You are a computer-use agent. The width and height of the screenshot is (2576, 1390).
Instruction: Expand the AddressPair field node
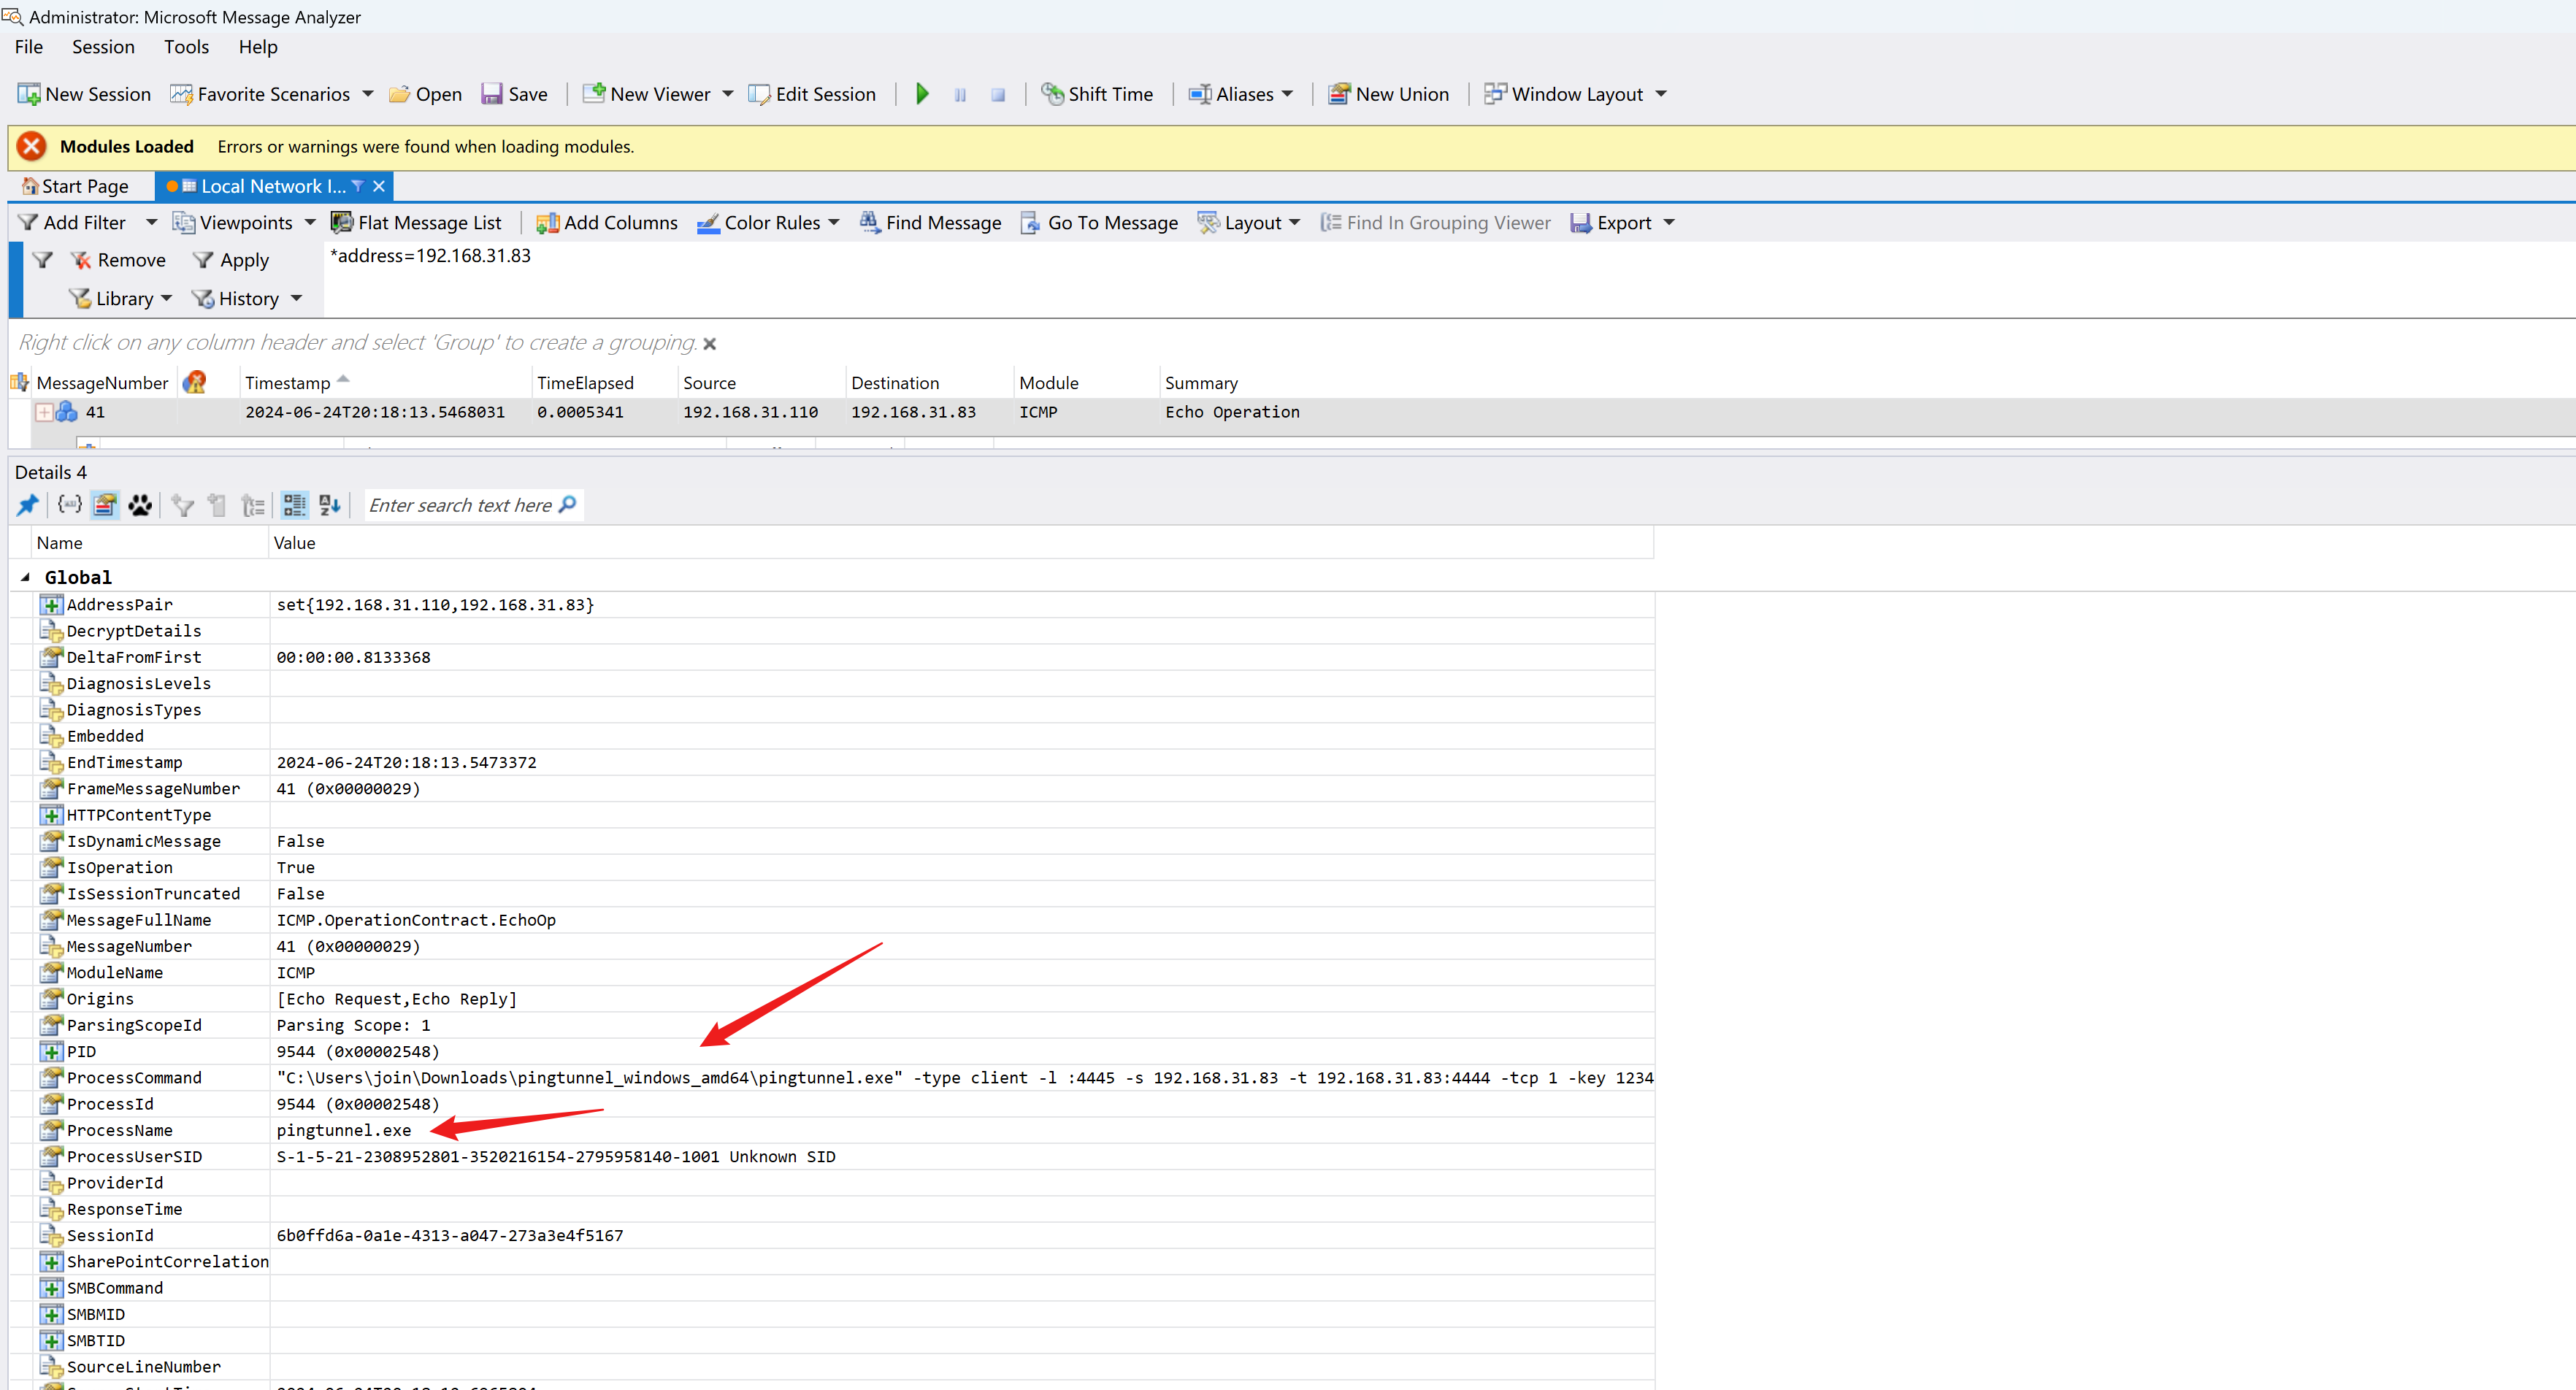[x=51, y=604]
